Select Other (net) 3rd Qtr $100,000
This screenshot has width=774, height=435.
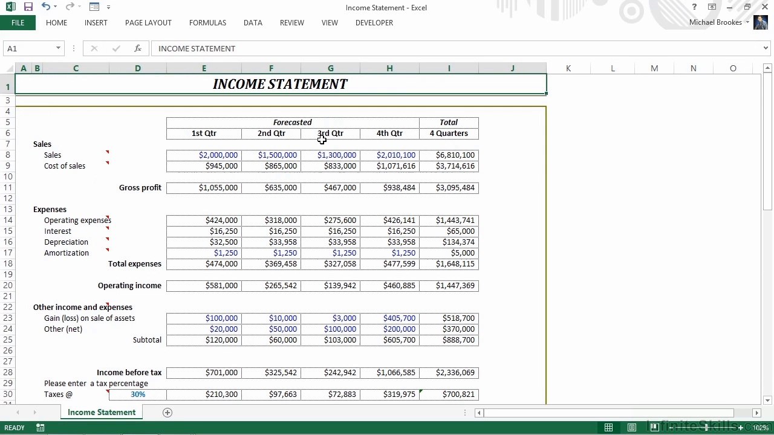pos(330,329)
